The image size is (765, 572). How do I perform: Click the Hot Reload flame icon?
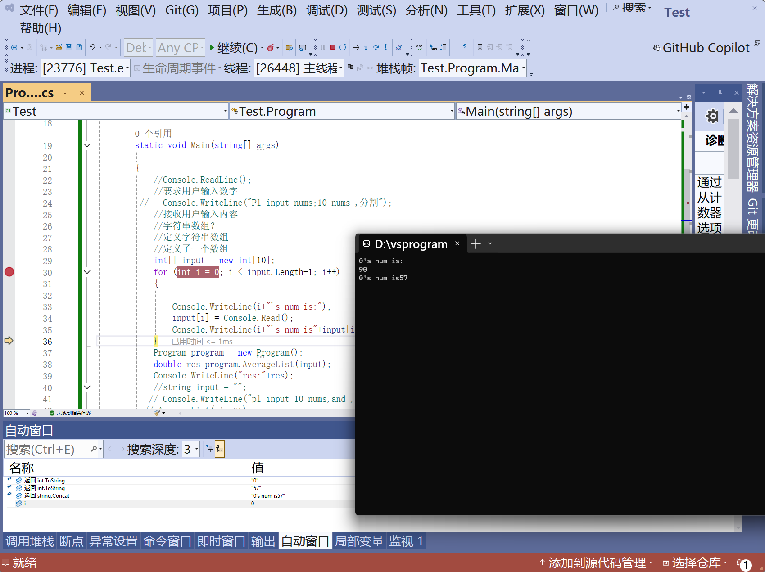coord(270,47)
